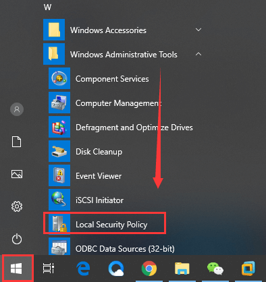
Task: Open ODBC Data Sources (32-bit) icon
Action: [59, 246]
